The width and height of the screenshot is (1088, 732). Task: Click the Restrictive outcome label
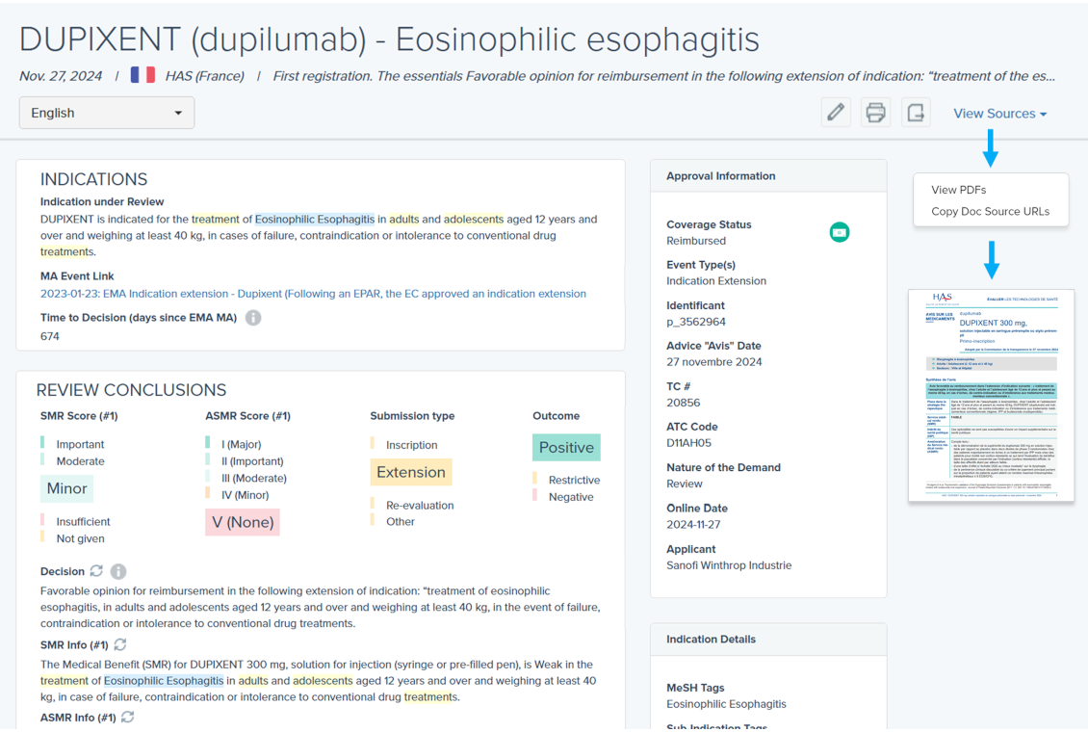pos(574,481)
